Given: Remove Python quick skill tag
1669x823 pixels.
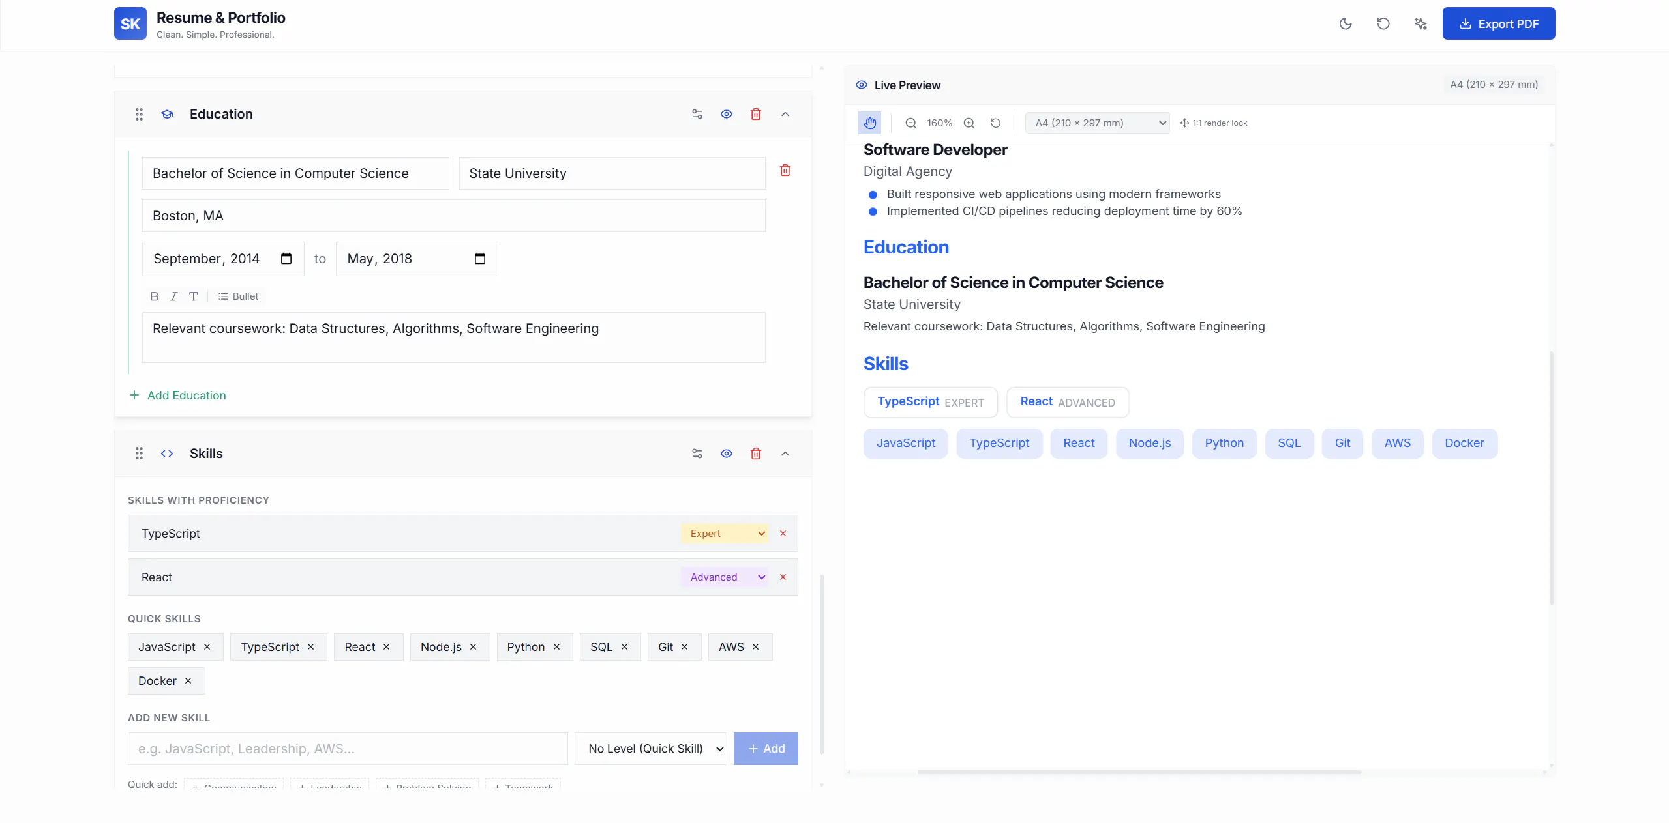Looking at the screenshot, I should pyautogui.click(x=556, y=647).
